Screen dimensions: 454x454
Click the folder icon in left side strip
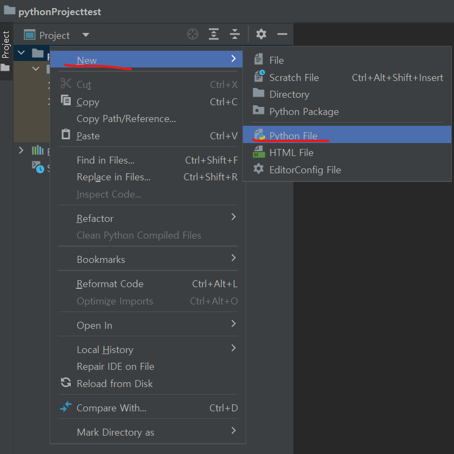5,67
